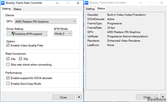This screenshot has width=167, height=102.
Task: Select the Status tab in right window
Action: click(101, 8)
